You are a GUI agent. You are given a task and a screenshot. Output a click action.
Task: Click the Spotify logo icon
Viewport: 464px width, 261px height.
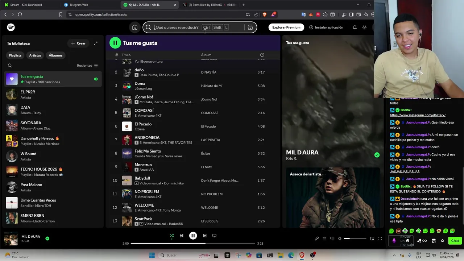click(11, 28)
